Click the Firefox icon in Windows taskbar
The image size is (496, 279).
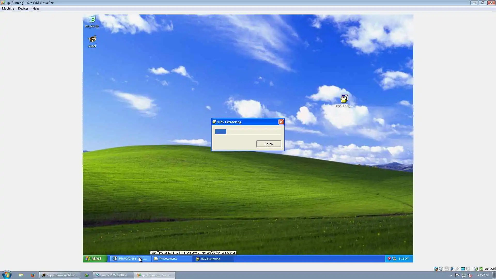pos(33,275)
